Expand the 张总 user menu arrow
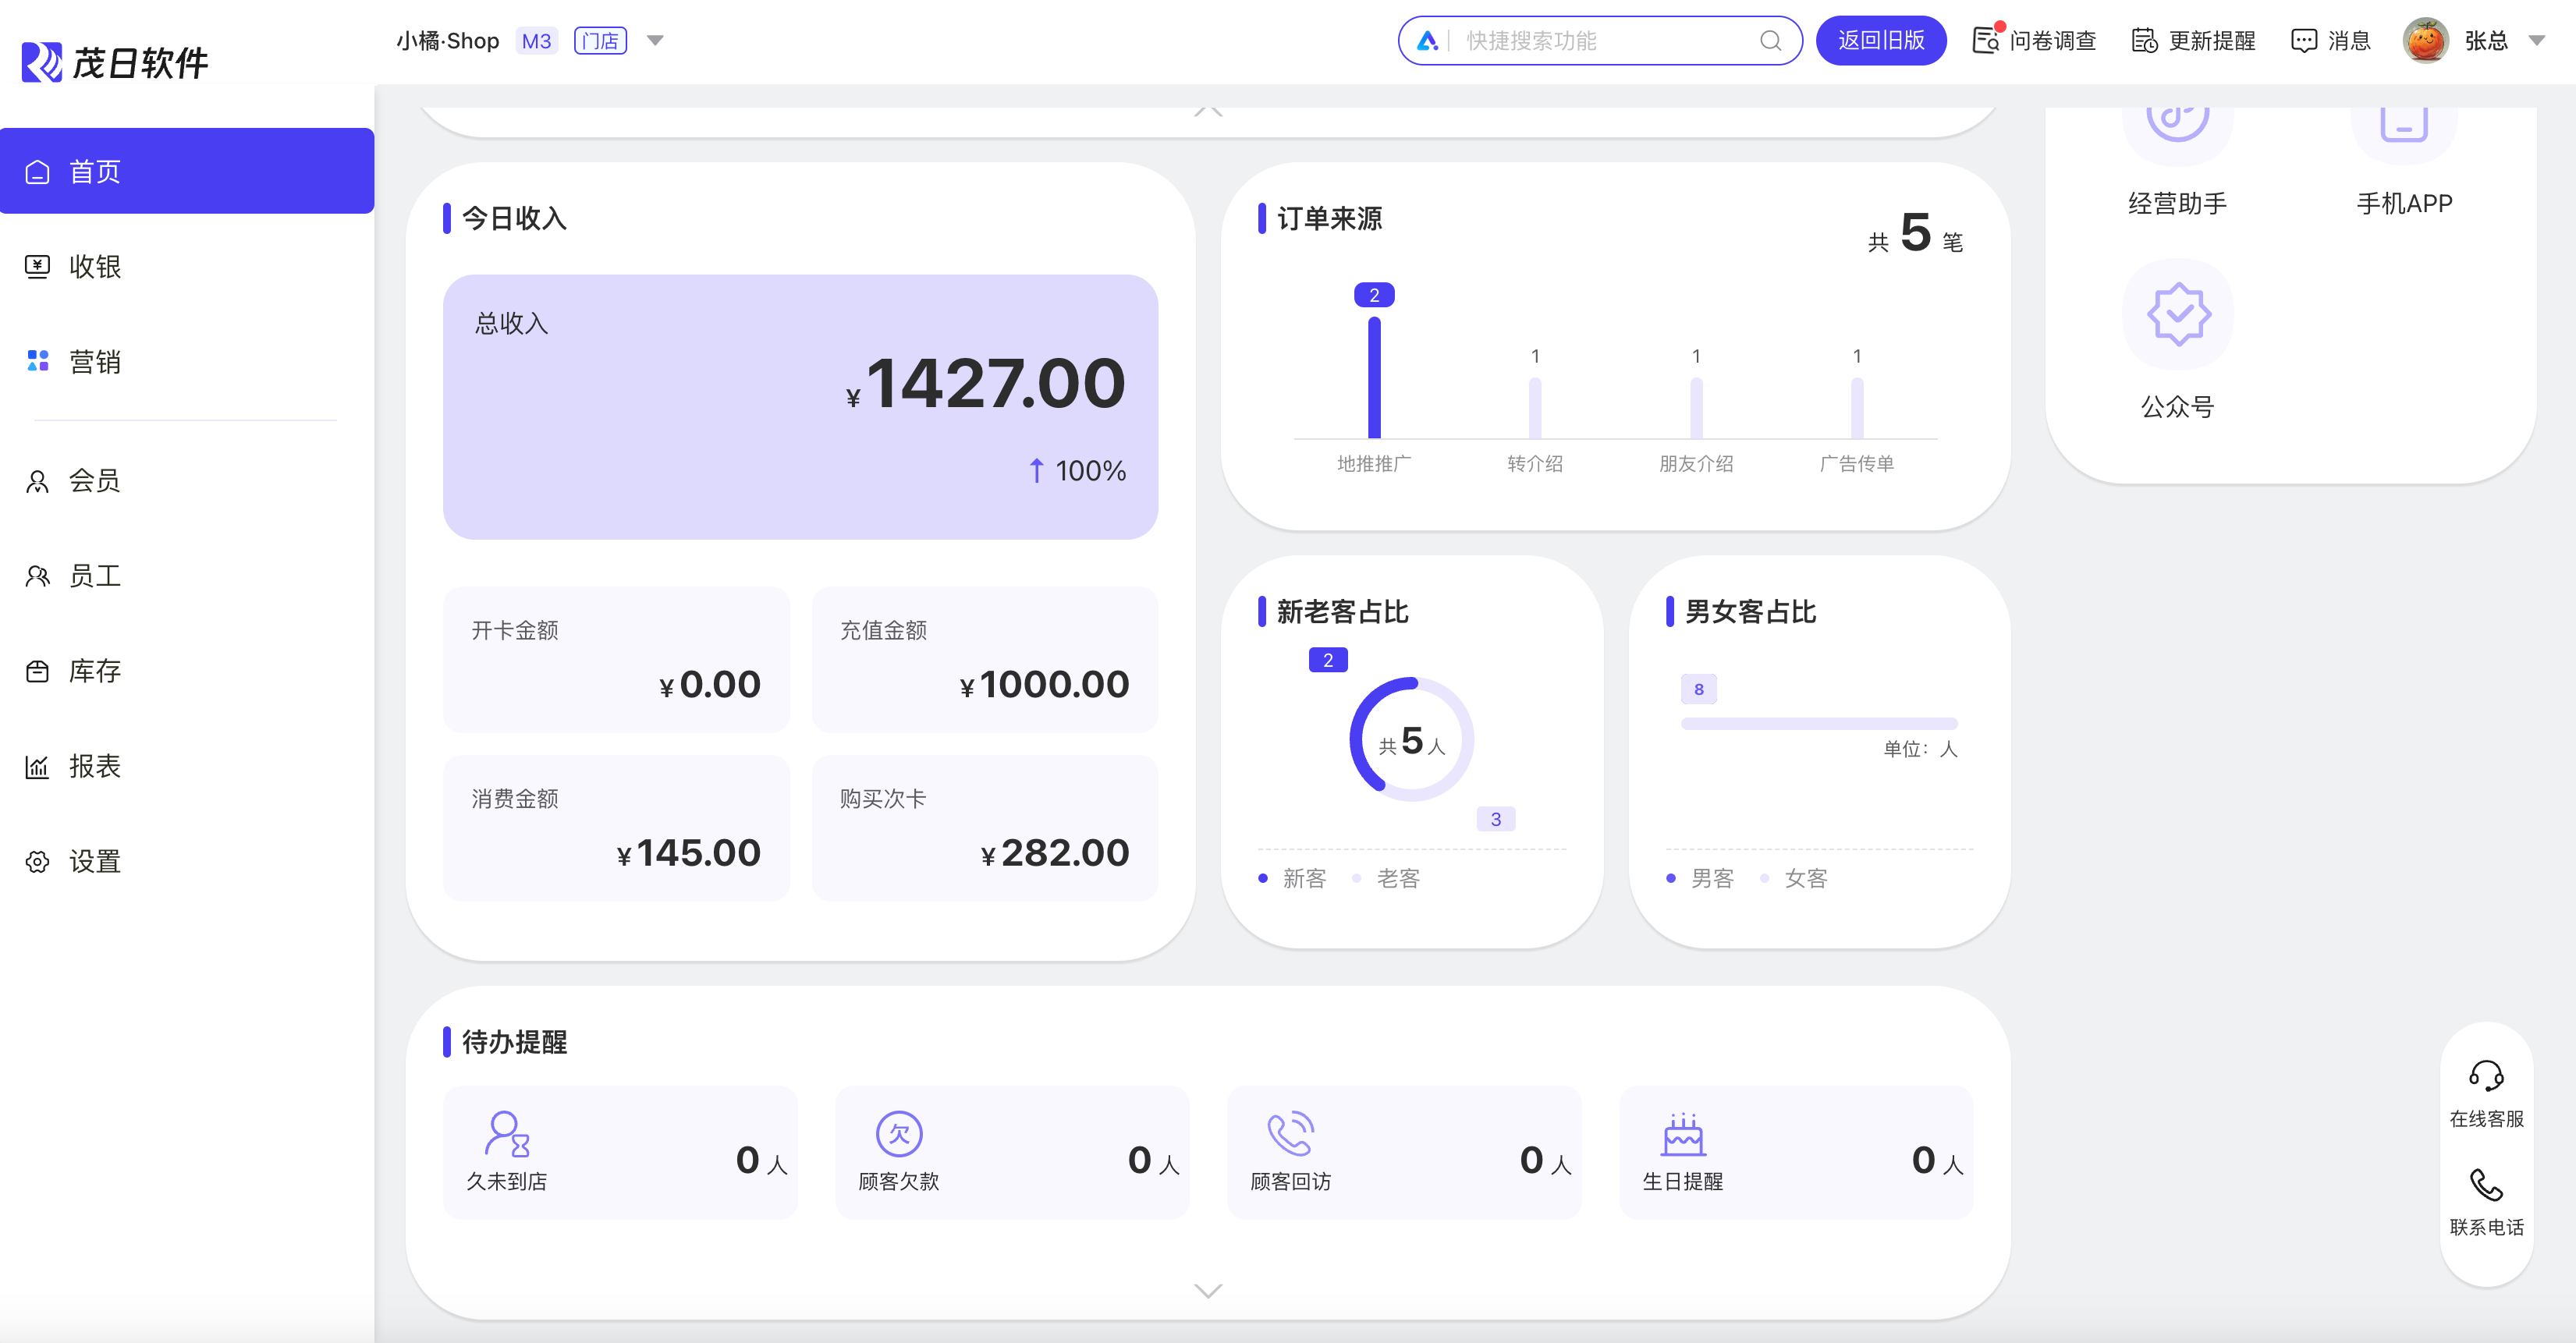 click(x=2536, y=41)
